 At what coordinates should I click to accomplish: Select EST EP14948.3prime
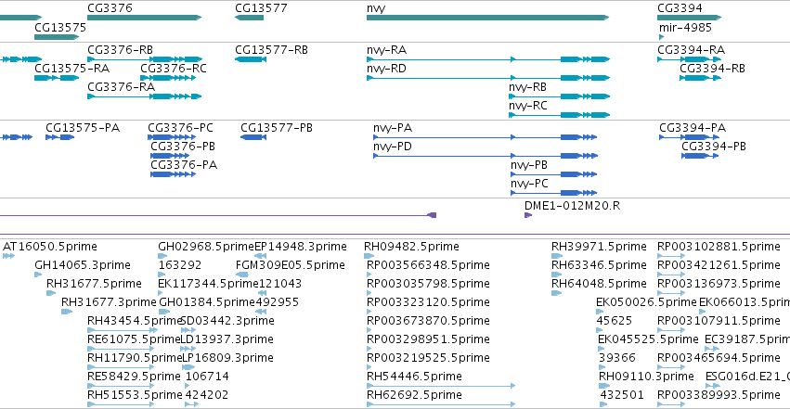[301, 247]
